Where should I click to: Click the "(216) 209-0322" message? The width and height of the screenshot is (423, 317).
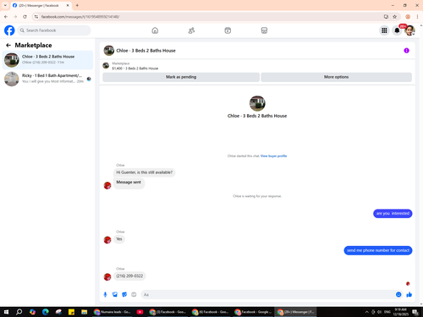point(129,276)
